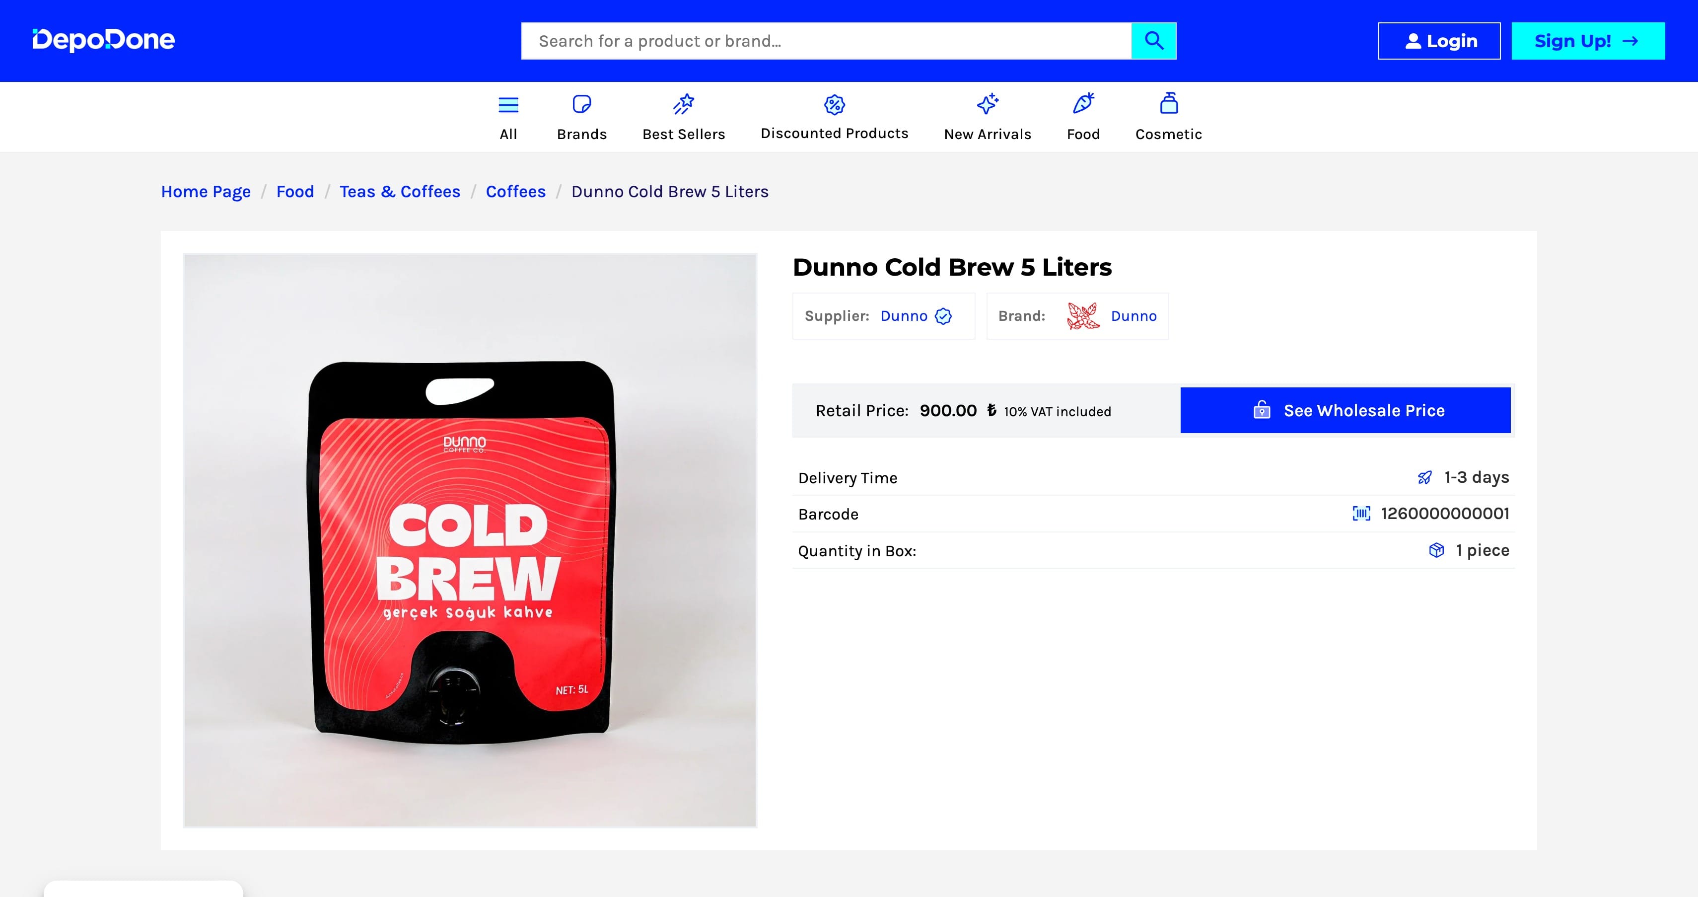Image resolution: width=1698 pixels, height=897 pixels.
Task: Click the New Arrivals sparkle icon
Action: pos(987,104)
